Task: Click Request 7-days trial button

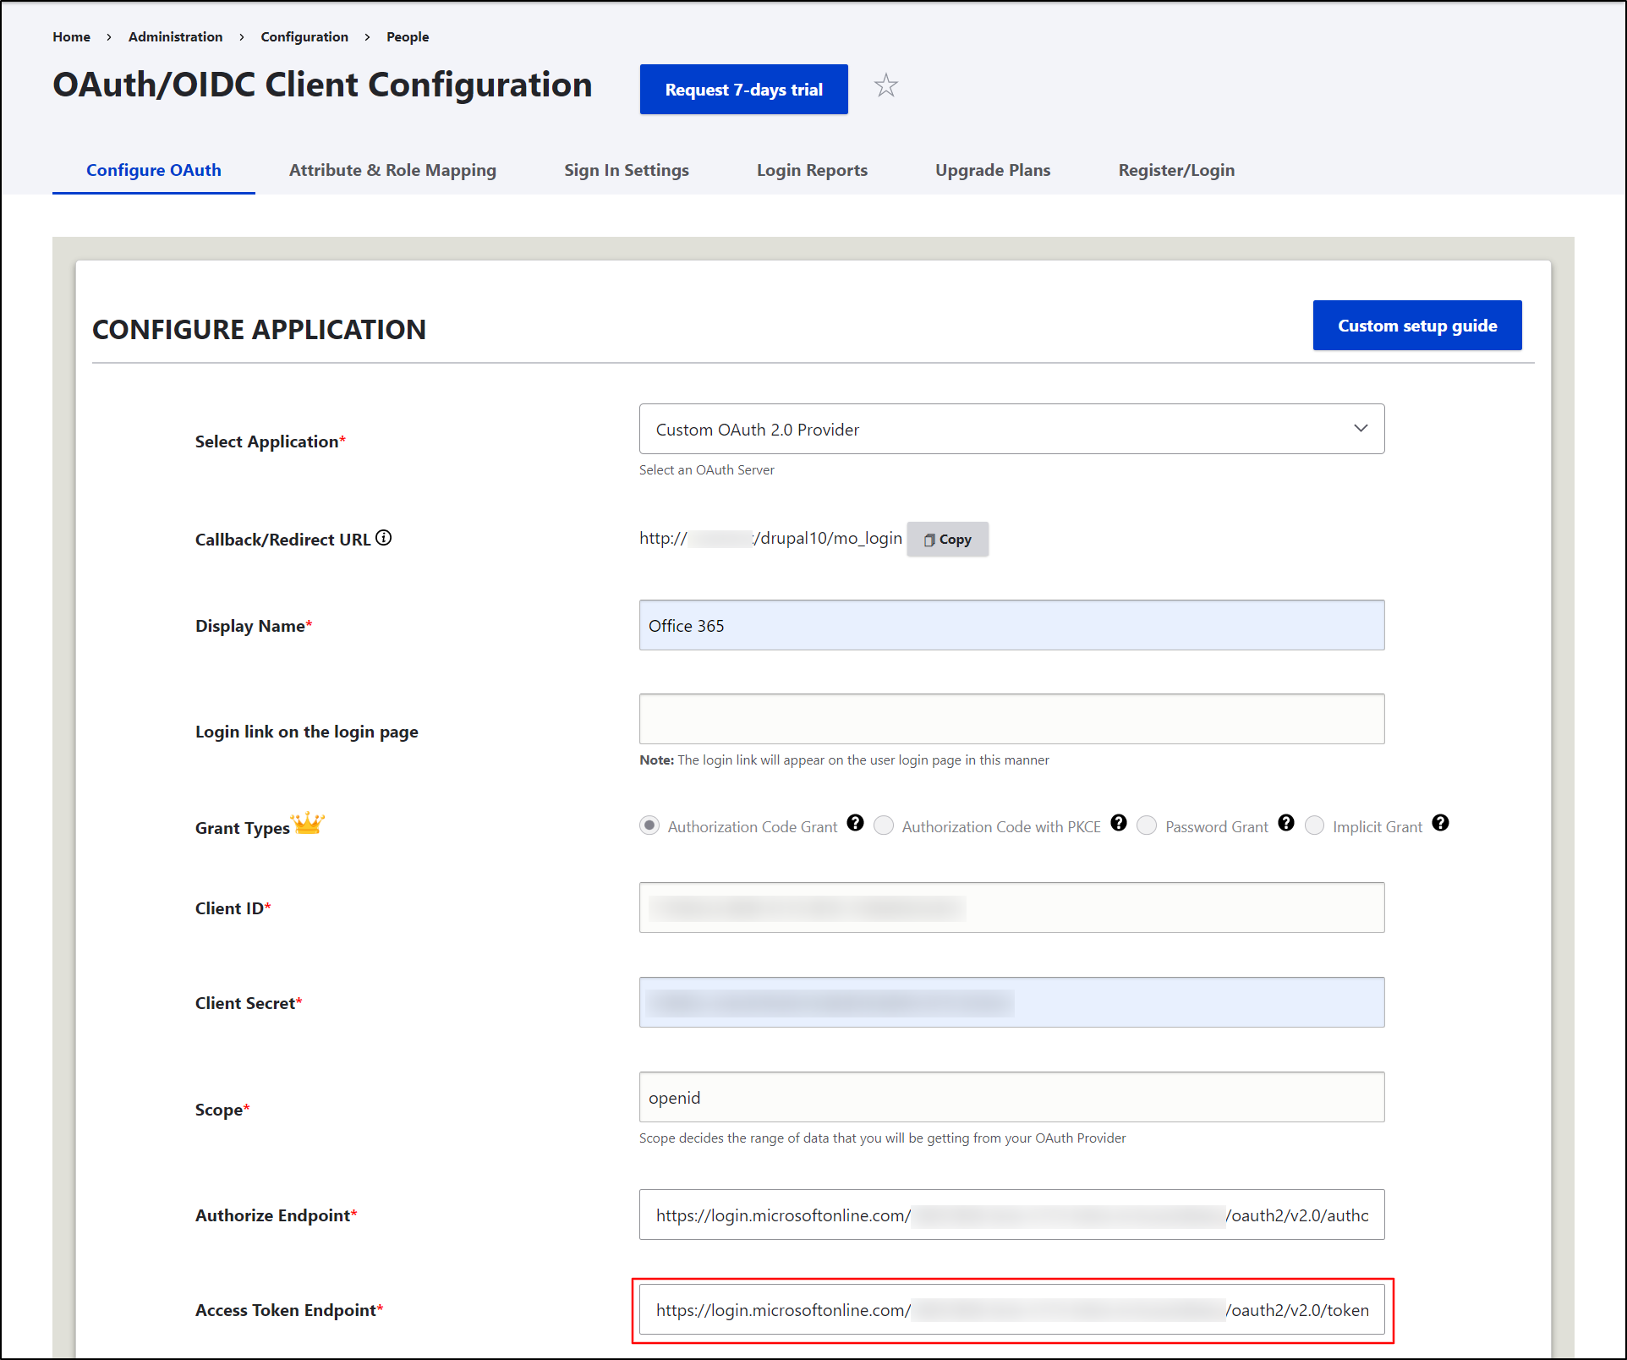Action: (x=743, y=90)
